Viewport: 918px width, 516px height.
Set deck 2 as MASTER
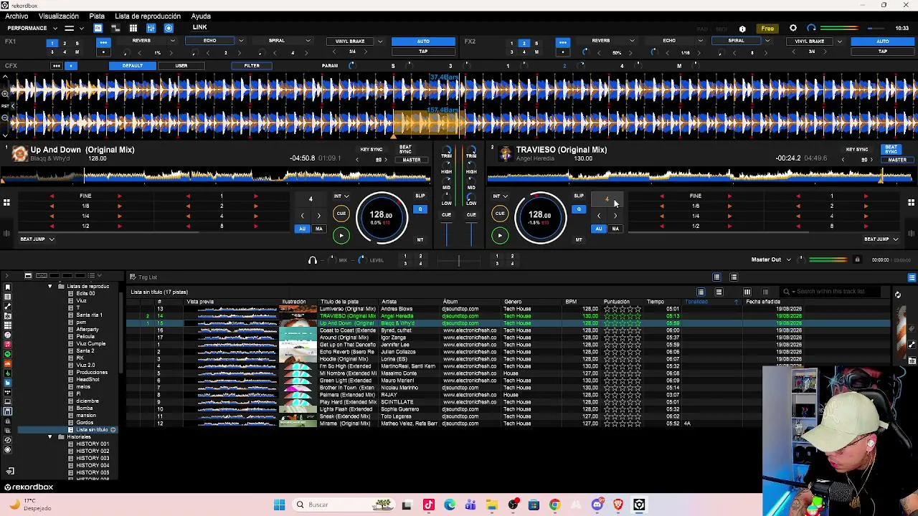pos(897,160)
